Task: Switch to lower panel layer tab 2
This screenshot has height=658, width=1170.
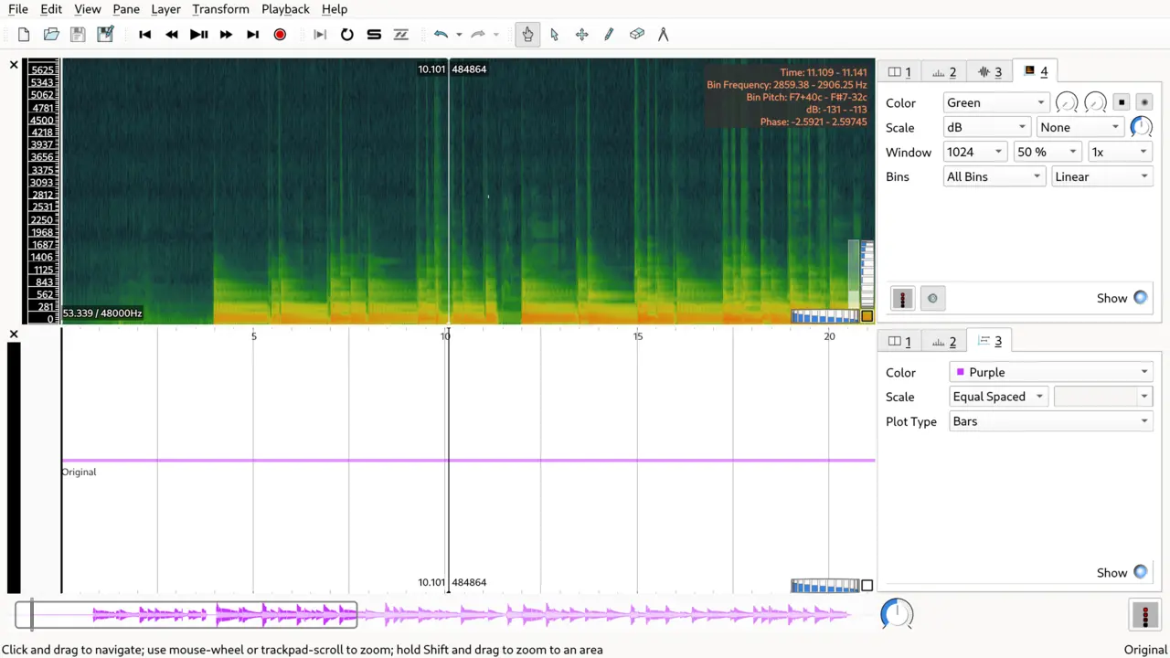Action: coord(944,341)
